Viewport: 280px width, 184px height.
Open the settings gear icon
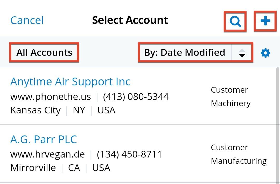point(265,52)
